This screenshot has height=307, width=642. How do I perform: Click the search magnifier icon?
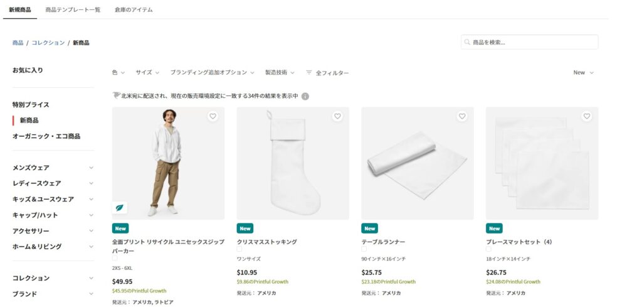(467, 42)
